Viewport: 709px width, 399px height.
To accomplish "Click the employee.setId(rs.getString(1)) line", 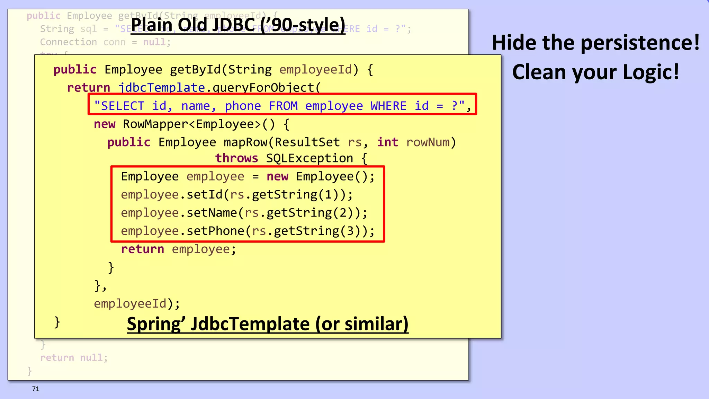I will pos(236,194).
